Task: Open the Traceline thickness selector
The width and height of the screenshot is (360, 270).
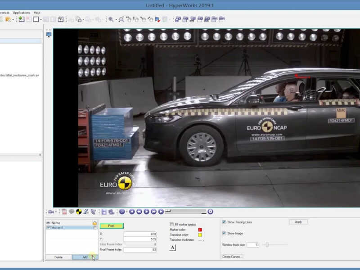Action: tap(201, 240)
